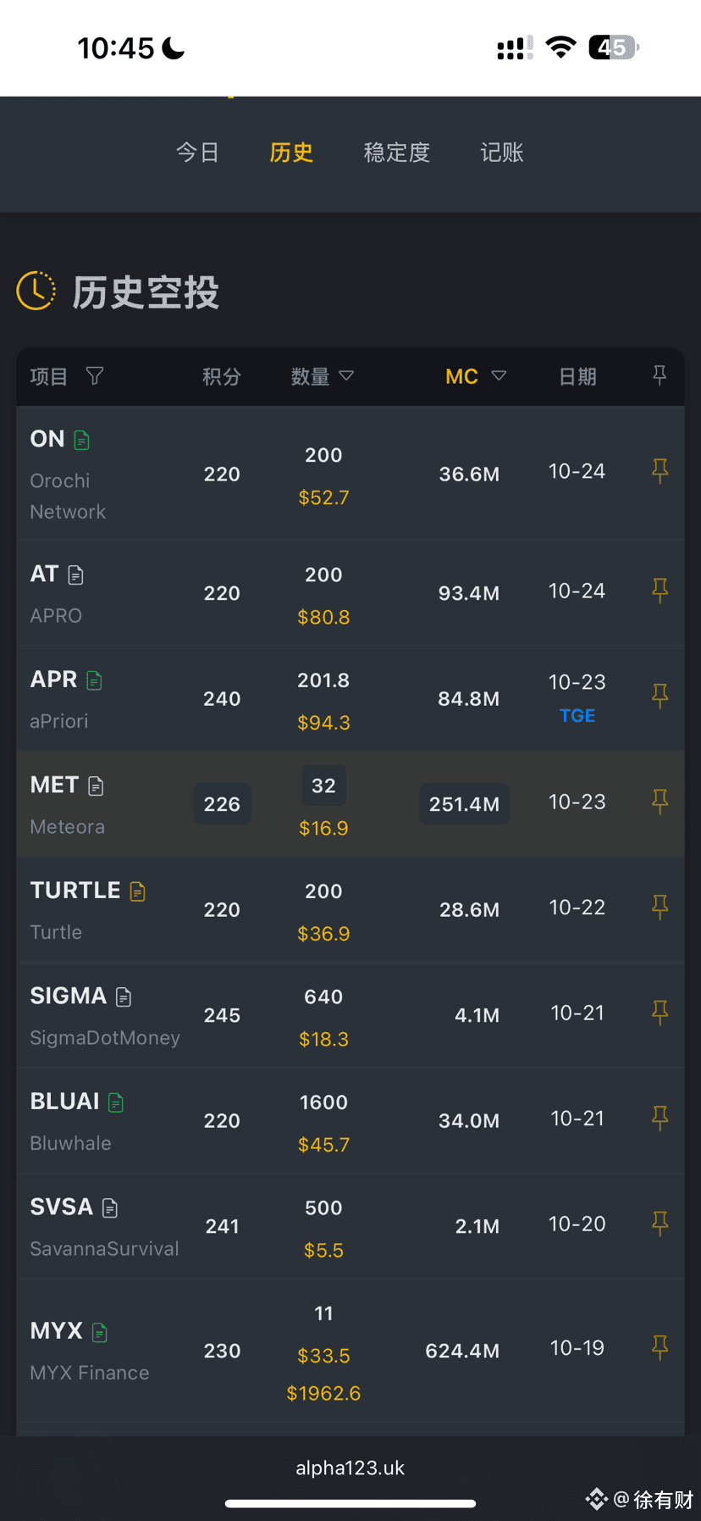The image size is (701, 1521).
Task: Tap the document icon beside TURTLE
Action: [x=138, y=891]
